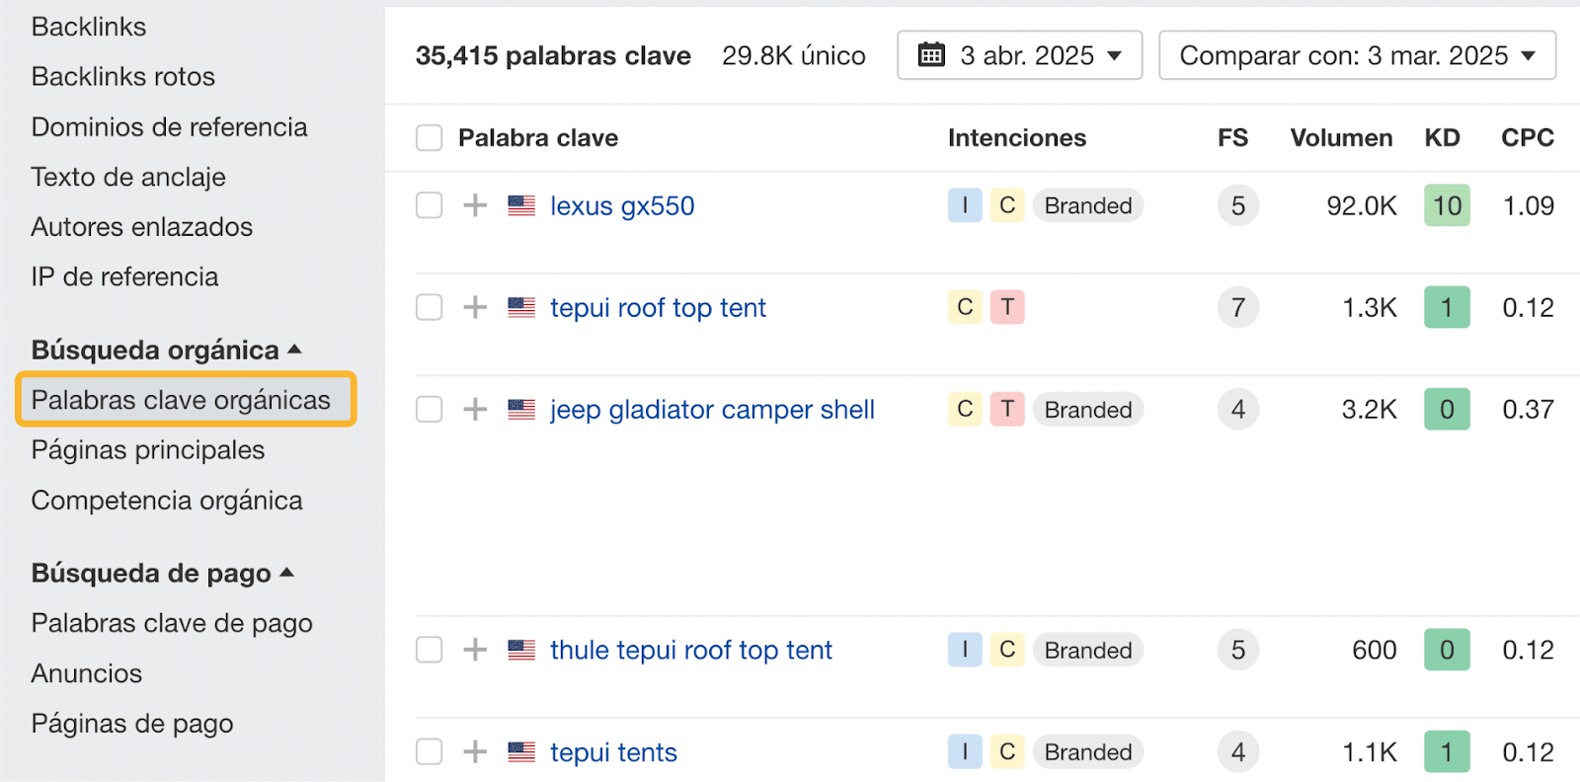
Task: Select 'Palabras clave de pago' in the sidebar
Action: (172, 622)
